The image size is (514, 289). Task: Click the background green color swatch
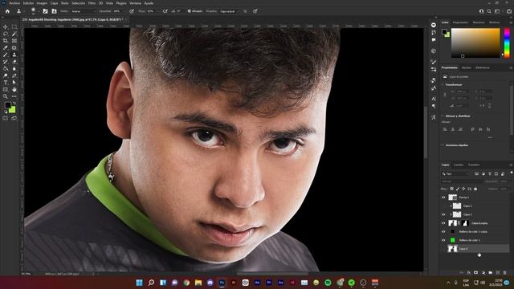tap(13, 111)
